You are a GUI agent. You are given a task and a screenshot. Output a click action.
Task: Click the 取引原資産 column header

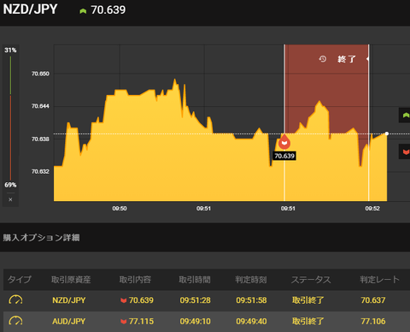(x=71, y=280)
